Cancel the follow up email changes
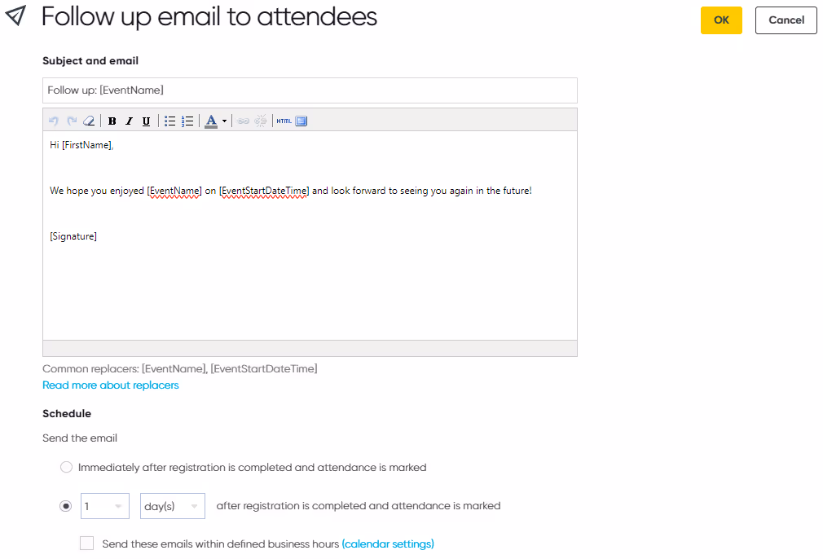 pos(786,20)
